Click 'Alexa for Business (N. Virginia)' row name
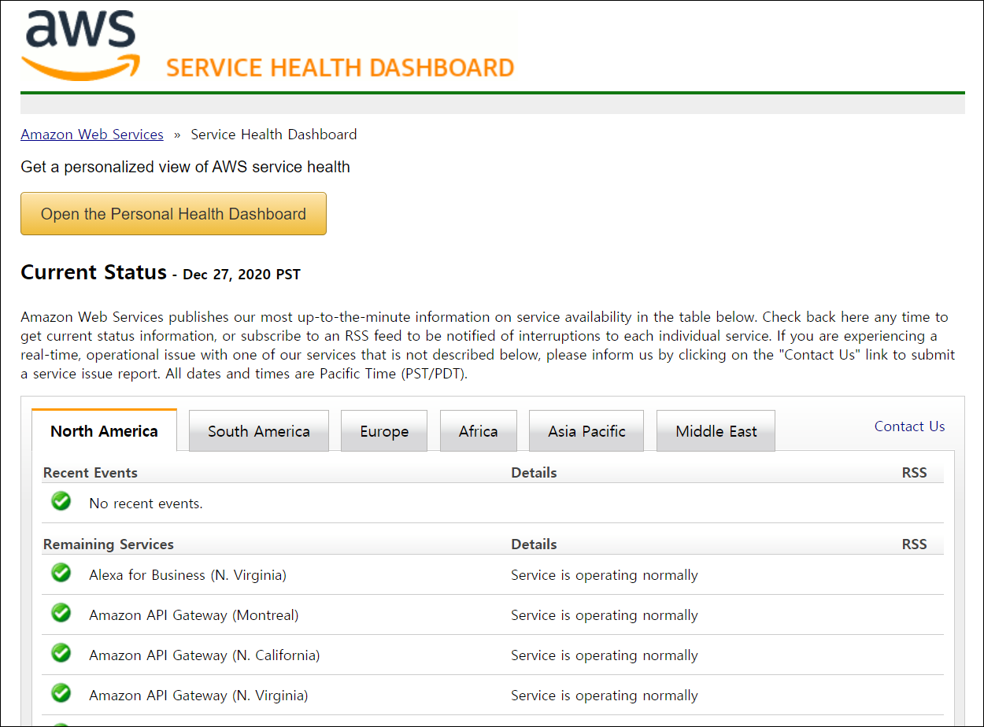The width and height of the screenshot is (984, 727). (188, 575)
